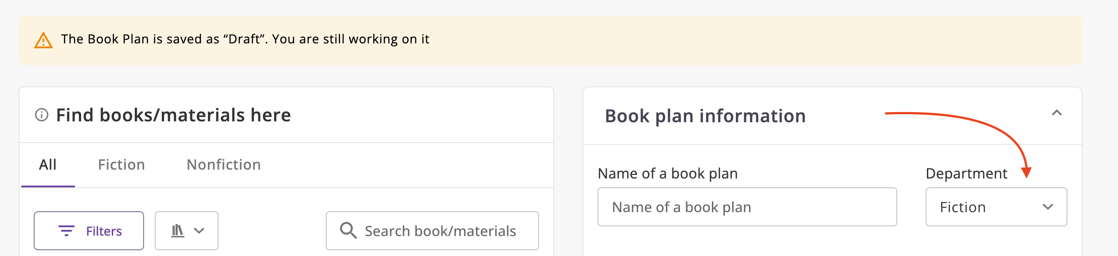Click the library books icon

click(178, 231)
